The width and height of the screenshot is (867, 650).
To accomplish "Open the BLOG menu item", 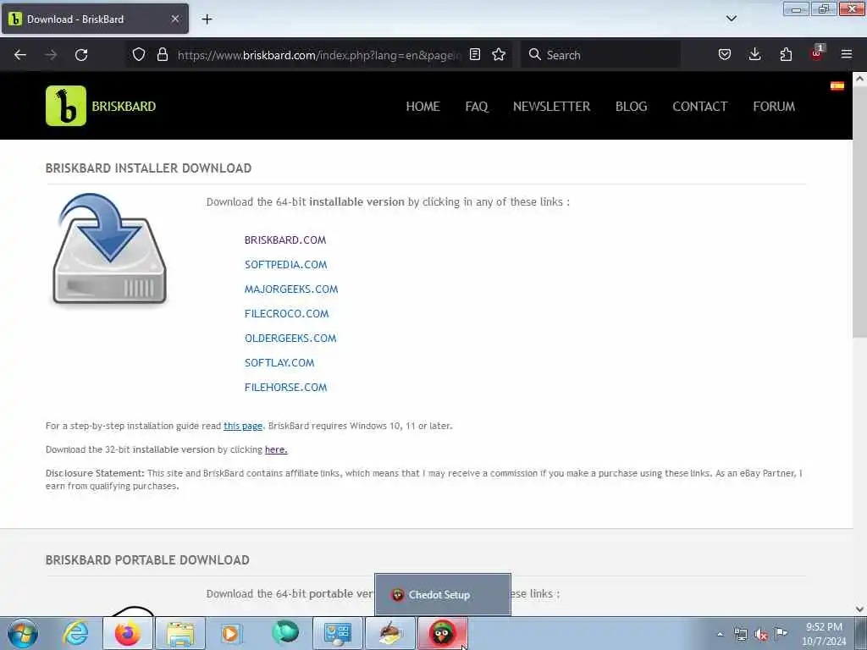I will [x=631, y=106].
